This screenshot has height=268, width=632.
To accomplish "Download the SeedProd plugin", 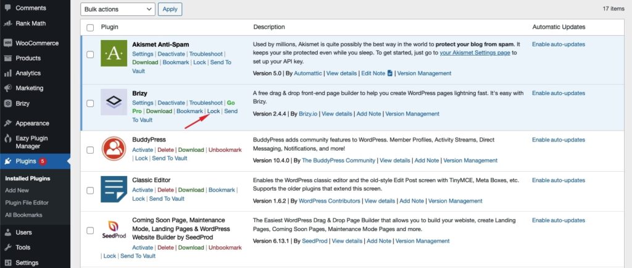I will 191,248.
